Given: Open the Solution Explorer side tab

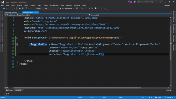Looking at the screenshot, I should tap(174, 17).
